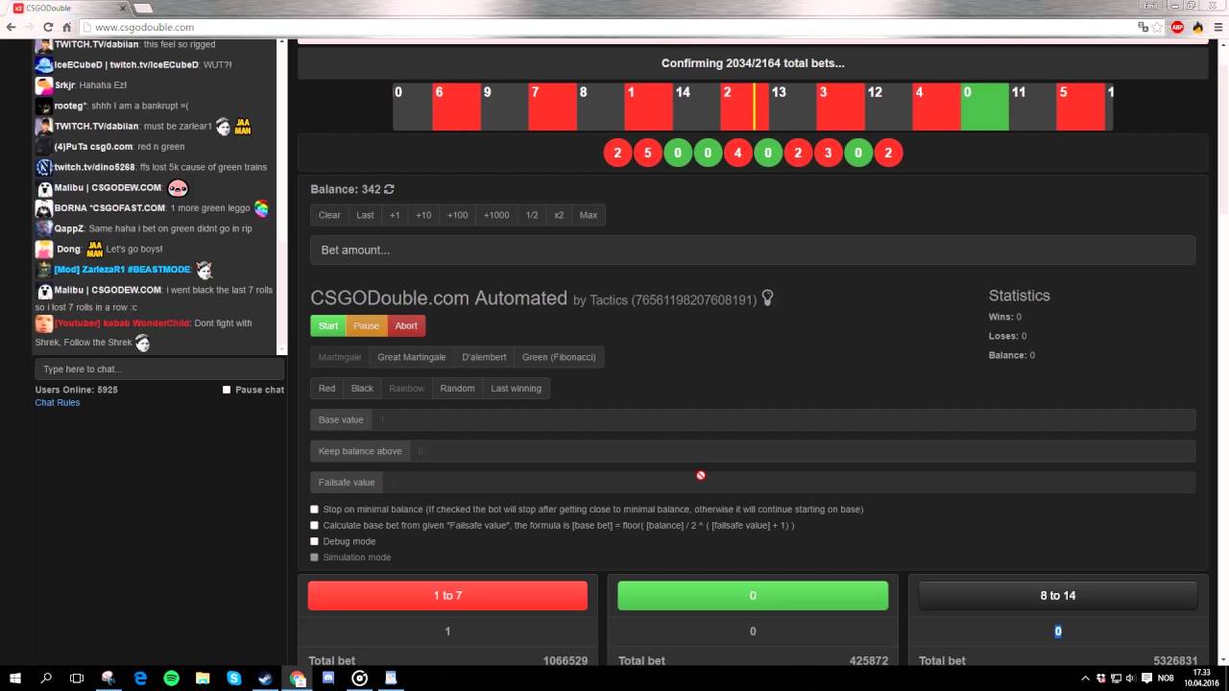Screen dimensions: 1229x691
Task: Open Discord from the taskbar
Action: coord(328,678)
